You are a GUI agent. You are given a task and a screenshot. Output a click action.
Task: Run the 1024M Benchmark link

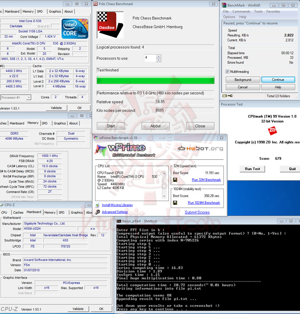point(204,203)
